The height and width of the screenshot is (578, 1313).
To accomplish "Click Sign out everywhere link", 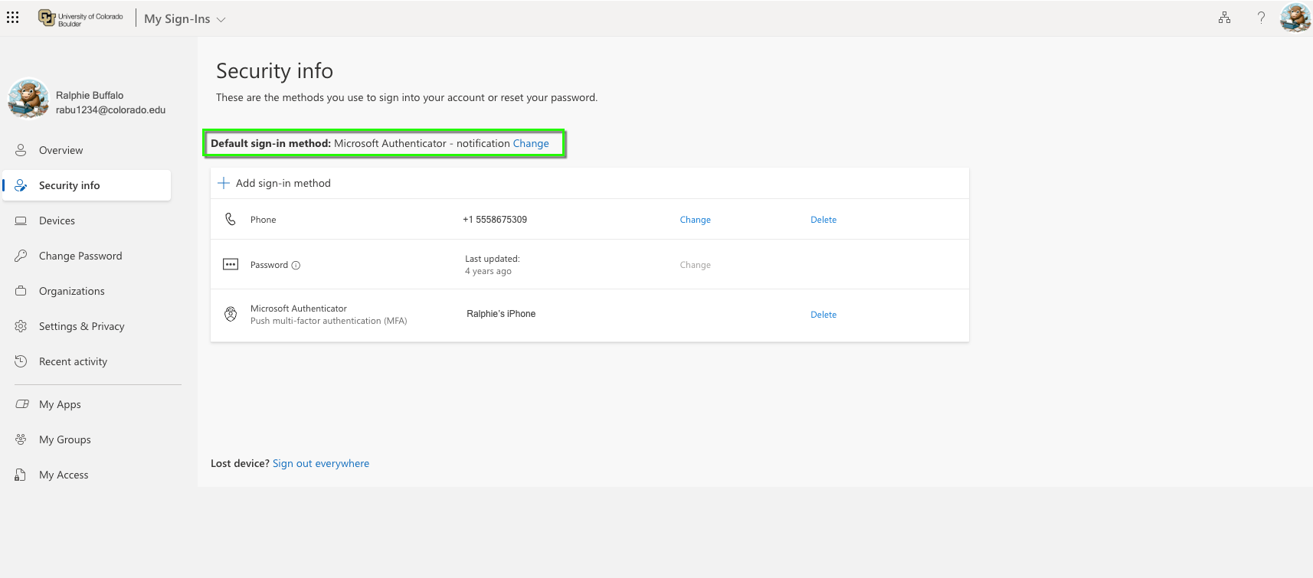I will point(321,463).
